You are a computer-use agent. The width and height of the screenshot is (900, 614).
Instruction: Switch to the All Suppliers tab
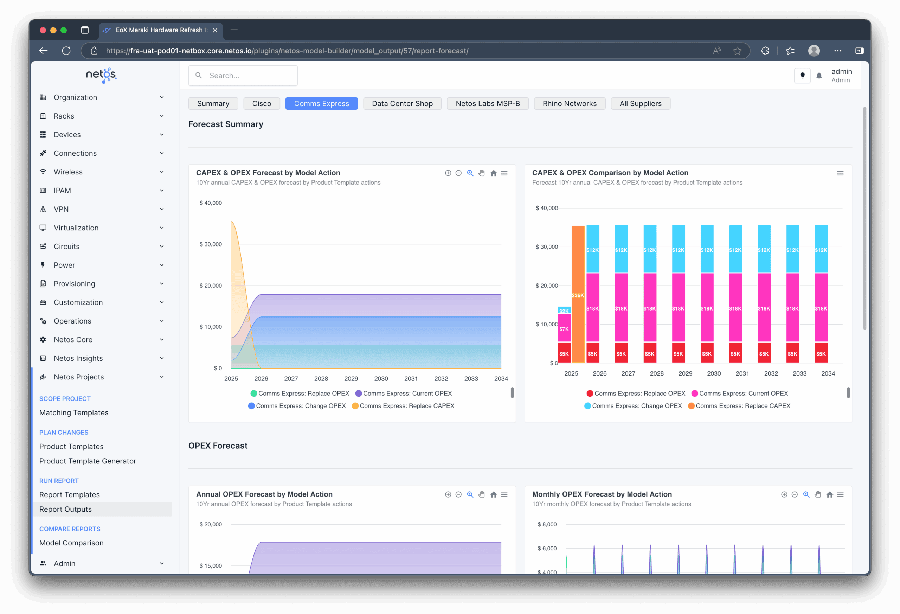pyautogui.click(x=641, y=103)
